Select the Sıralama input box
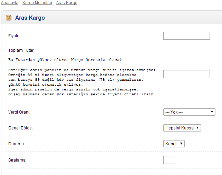The width and height of the screenshot is (222, 175). click(170, 160)
